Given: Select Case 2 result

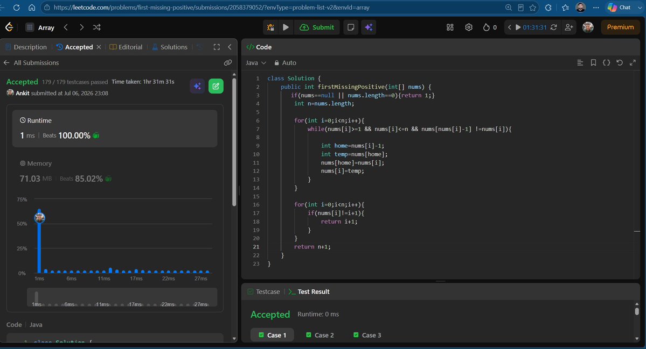Looking at the screenshot, I should coord(319,335).
